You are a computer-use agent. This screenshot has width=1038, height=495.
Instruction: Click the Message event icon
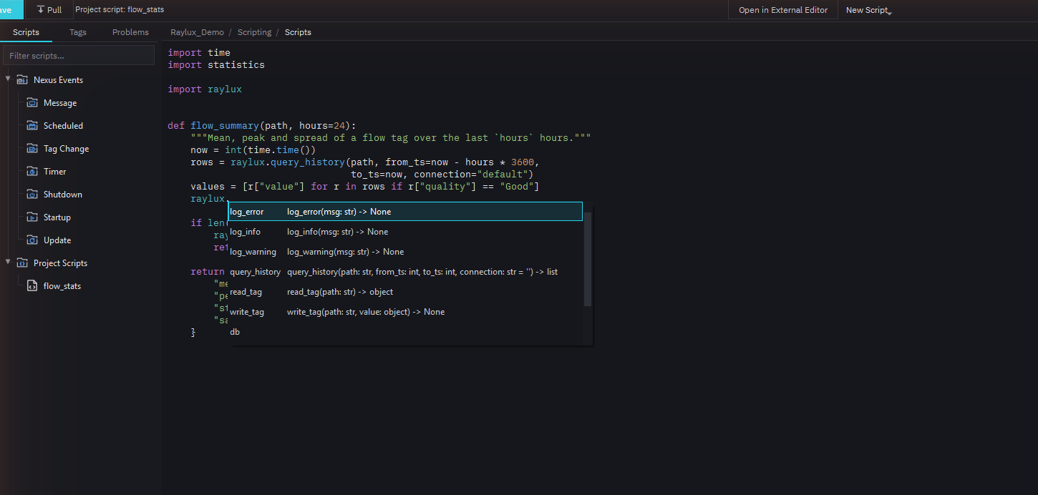(x=31, y=103)
